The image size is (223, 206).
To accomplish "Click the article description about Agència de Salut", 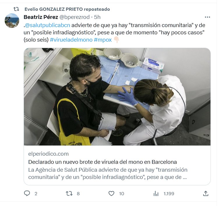I will (x=108, y=173).
